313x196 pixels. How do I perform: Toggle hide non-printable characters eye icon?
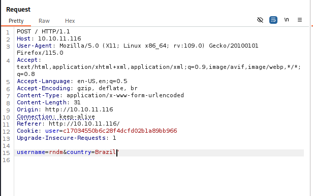pyautogui.click(x=260, y=20)
